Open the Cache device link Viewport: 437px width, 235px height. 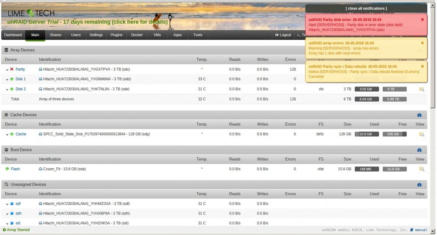[21, 134]
